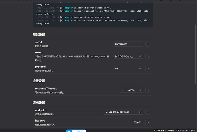Focus the selfId input field
The image size is (197, 132).
coord(128,44)
